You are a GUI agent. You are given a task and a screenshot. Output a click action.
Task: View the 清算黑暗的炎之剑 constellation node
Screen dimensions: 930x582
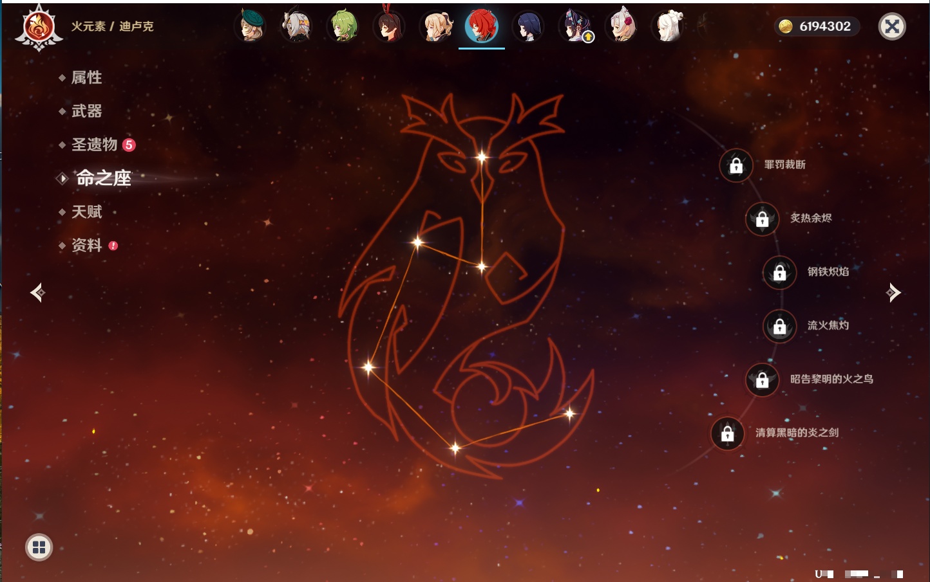[x=728, y=433]
